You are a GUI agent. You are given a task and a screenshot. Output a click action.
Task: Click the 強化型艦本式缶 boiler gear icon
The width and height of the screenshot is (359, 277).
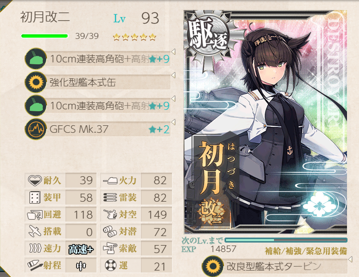(35, 82)
